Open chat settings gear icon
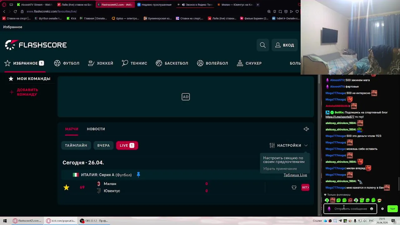400x225 pixels. (x=382, y=209)
